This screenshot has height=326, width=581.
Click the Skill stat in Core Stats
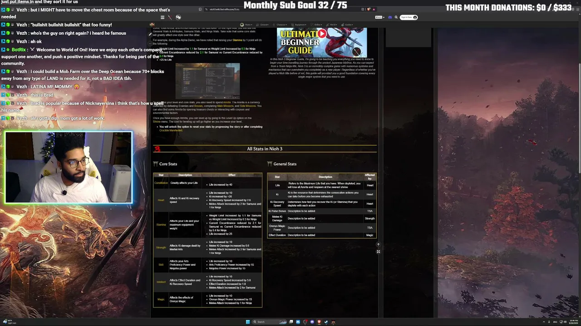click(x=161, y=265)
